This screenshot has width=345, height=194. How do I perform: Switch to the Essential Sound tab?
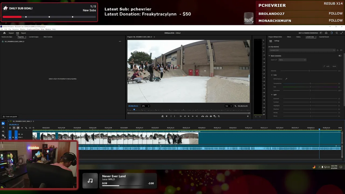click(324, 37)
